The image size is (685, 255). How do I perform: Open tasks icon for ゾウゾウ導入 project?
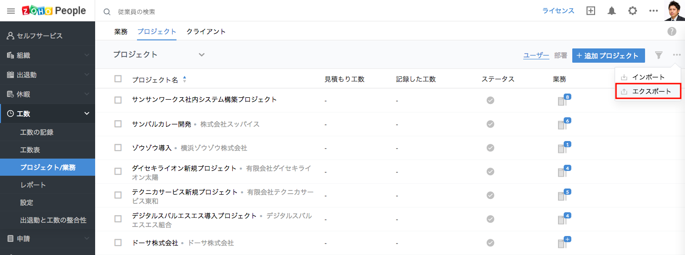[563, 148]
